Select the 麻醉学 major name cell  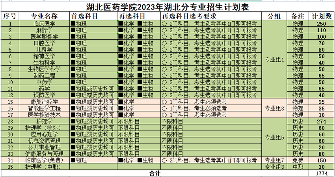click(x=44, y=30)
